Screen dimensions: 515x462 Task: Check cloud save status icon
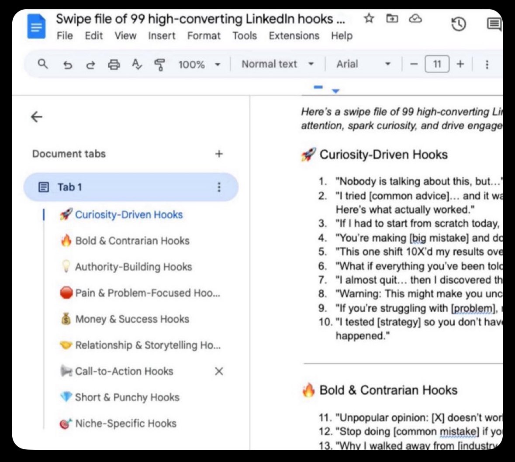[415, 18]
